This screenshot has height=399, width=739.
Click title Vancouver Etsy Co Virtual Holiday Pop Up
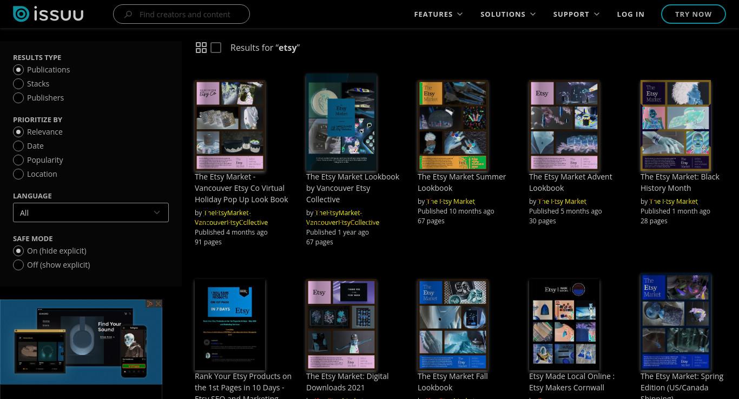pyautogui.click(x=242, y=188)
